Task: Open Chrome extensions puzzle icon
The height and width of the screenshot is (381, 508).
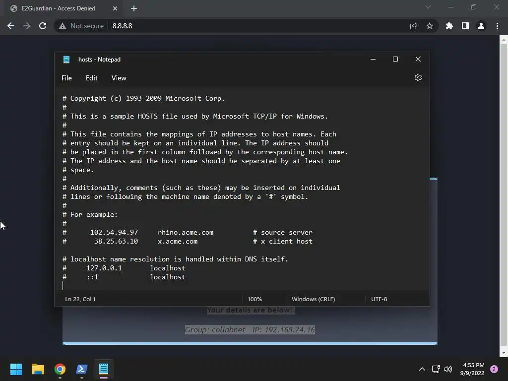Action: [449, 26]
